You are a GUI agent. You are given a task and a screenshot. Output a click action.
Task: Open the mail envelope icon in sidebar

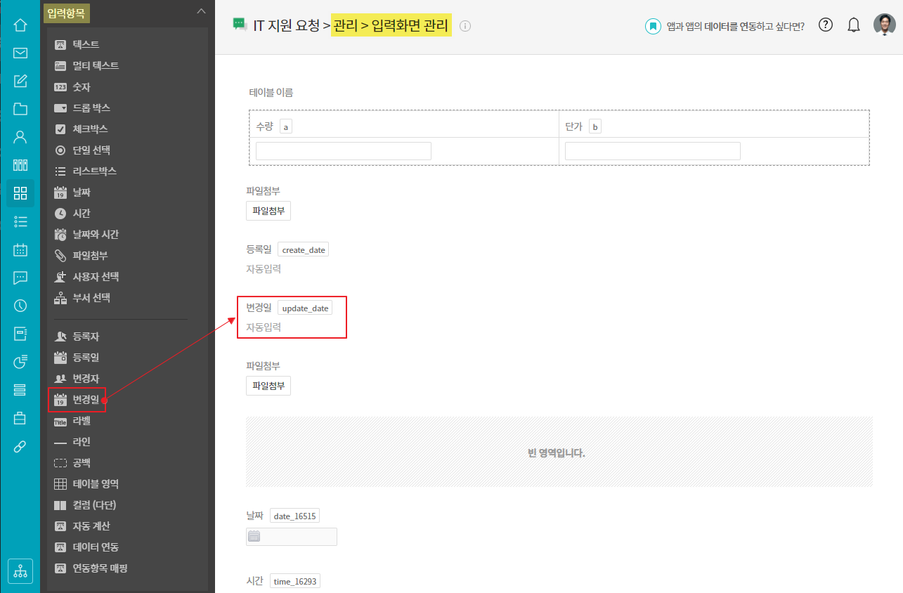click(20, 53)
